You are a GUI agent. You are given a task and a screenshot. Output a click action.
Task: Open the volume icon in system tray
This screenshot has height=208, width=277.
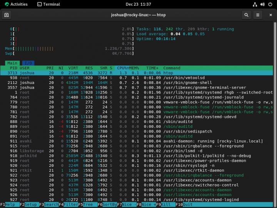click(262, 4)
